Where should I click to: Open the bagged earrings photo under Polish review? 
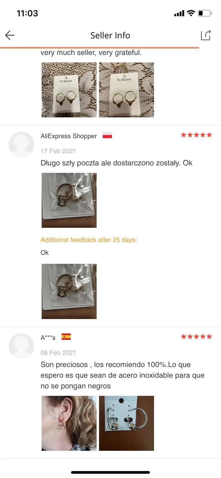pyautogui.click(x=69, y=200)
